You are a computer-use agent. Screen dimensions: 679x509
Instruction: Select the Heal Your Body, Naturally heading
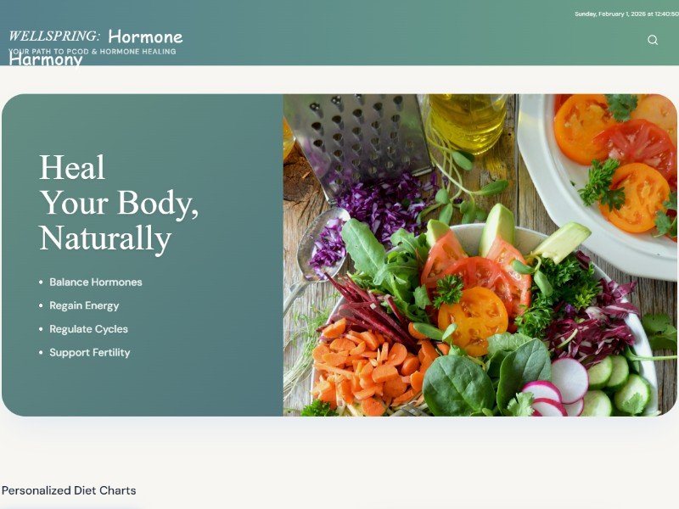(x=119, y=203)
